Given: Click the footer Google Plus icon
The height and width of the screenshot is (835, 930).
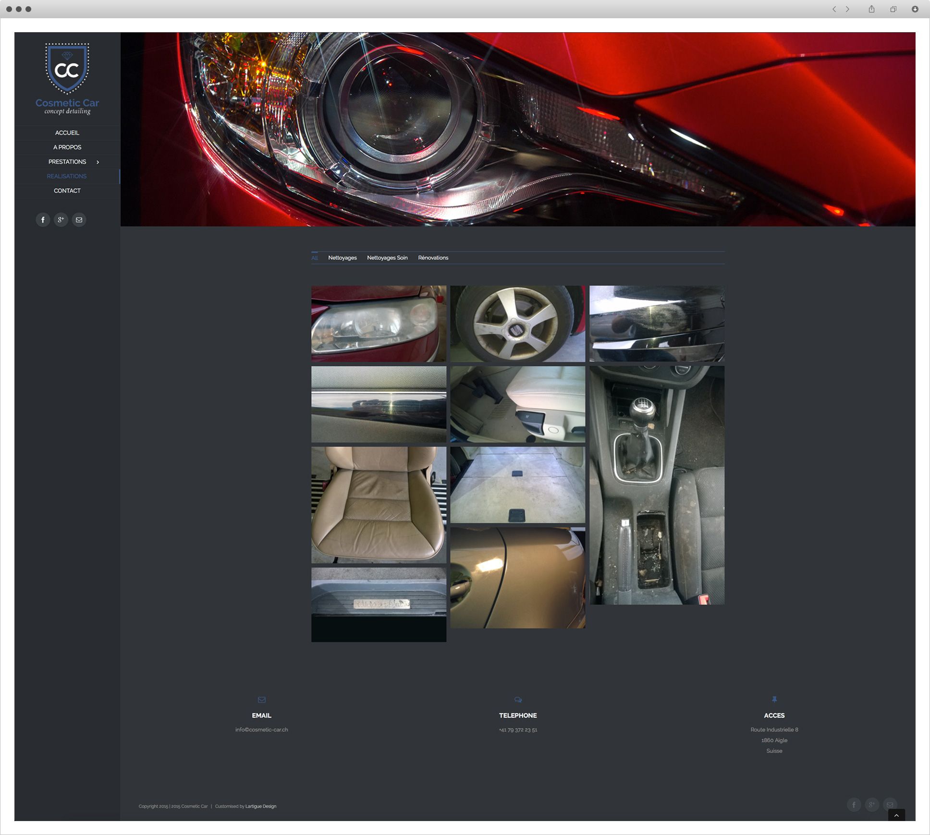Looking at the screenshot, I should tap(872, 805).
